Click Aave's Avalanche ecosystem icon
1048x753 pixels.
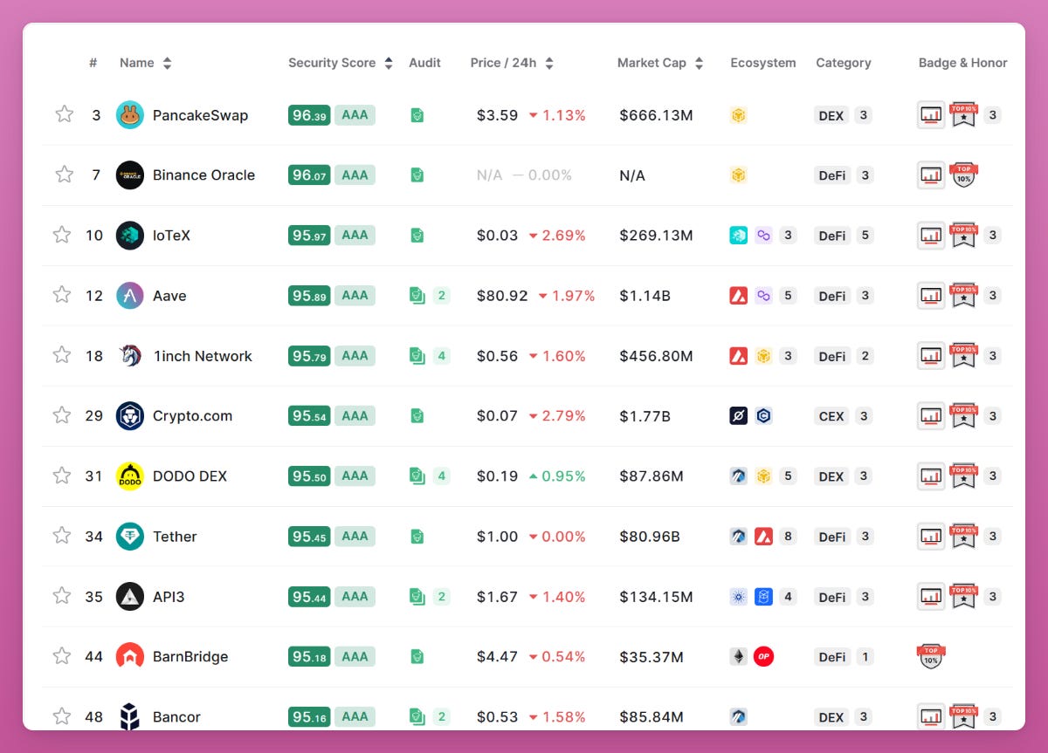(739, 295)
